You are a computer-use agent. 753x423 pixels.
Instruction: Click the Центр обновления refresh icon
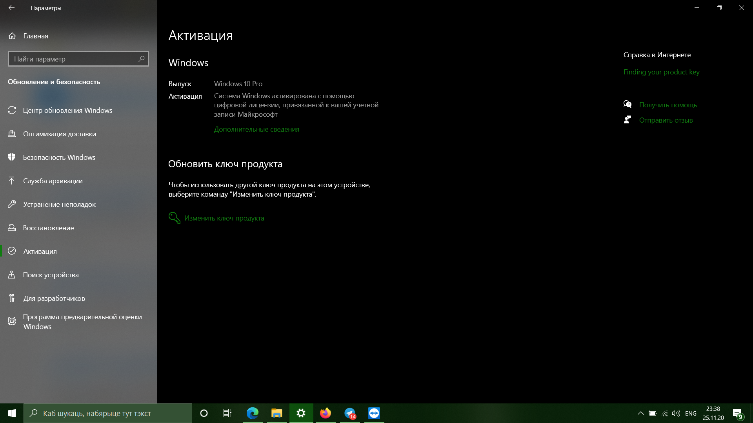12,110
